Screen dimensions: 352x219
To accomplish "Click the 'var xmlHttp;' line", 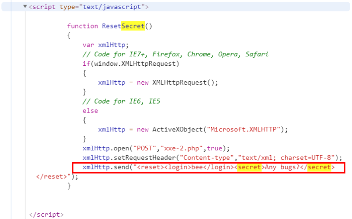I will coord(106,45).
